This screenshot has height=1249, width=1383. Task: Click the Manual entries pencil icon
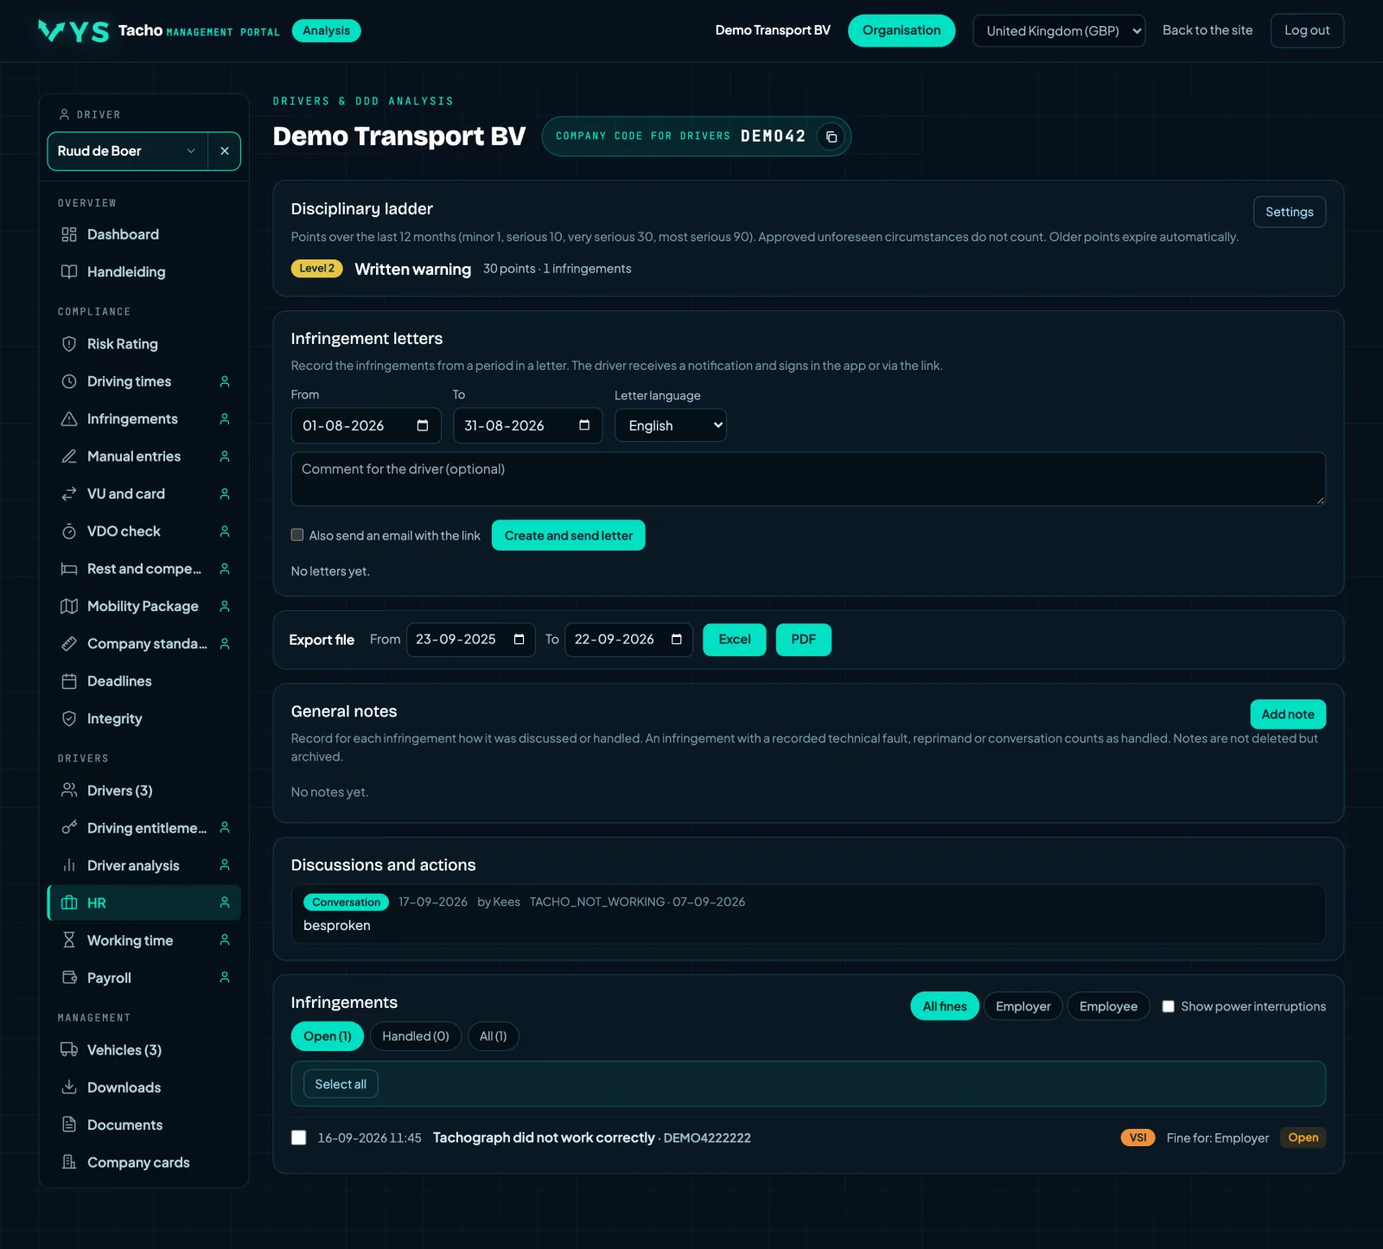coord(69,456)
